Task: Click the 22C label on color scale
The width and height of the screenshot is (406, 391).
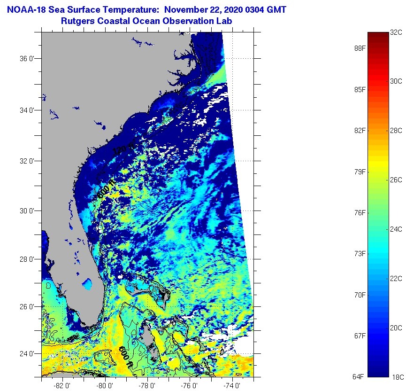Action: click(396, 279)
